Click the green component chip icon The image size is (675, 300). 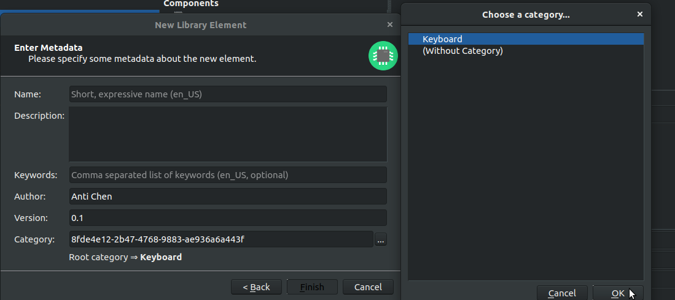click(383, 56)
